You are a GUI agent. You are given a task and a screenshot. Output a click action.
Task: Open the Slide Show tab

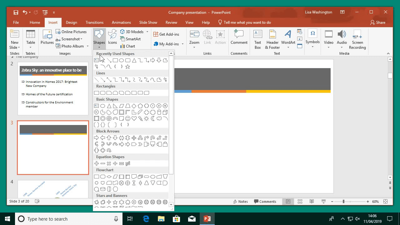pyautogui.click(x=148, y=22)
